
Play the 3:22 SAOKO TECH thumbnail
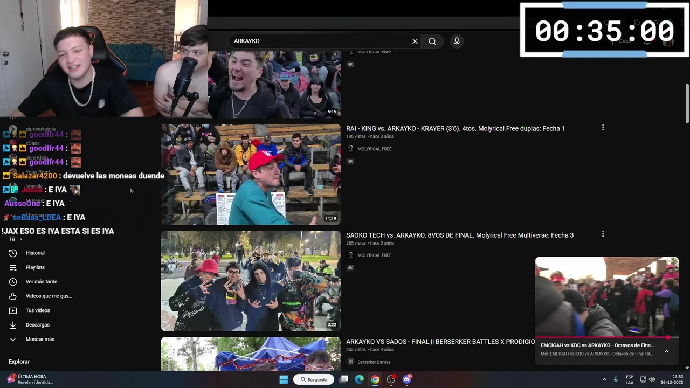[x=251, y=281]
